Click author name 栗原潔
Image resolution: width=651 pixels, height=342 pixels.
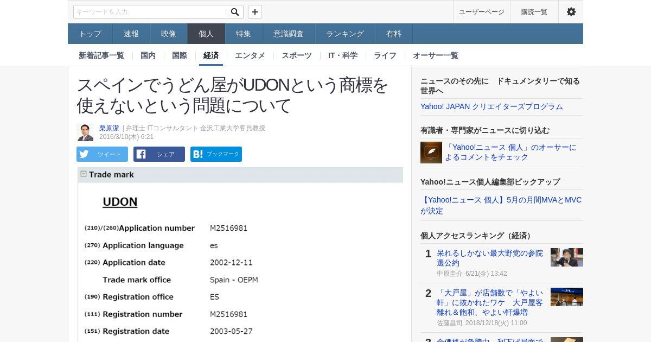click(109, 128)
